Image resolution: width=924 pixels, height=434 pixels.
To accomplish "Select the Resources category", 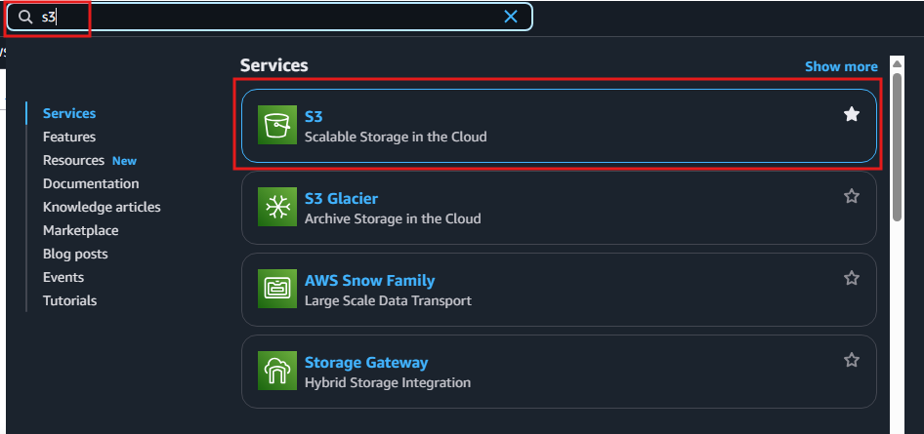I will (73, 160).
